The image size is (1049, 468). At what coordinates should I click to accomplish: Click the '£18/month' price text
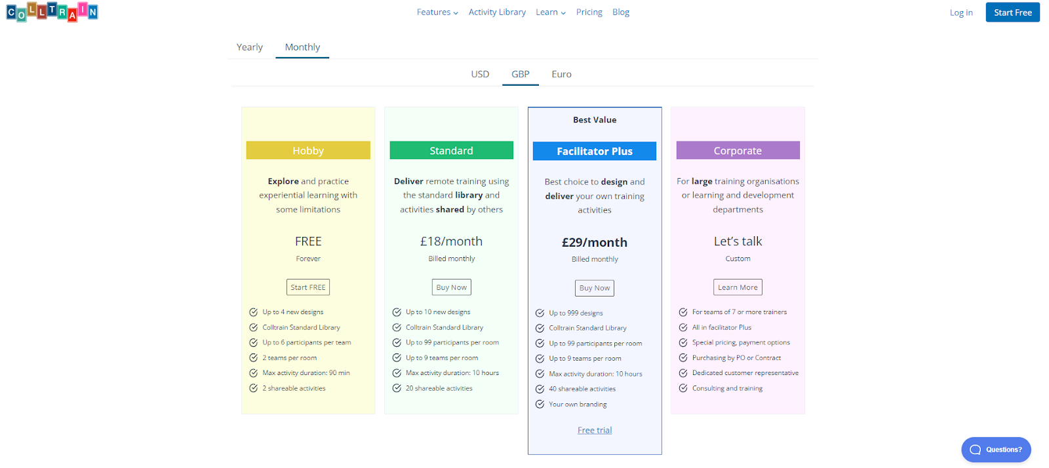coord(451,242)
